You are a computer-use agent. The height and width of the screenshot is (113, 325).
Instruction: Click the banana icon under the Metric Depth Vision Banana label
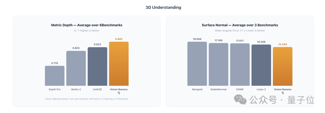119,93
